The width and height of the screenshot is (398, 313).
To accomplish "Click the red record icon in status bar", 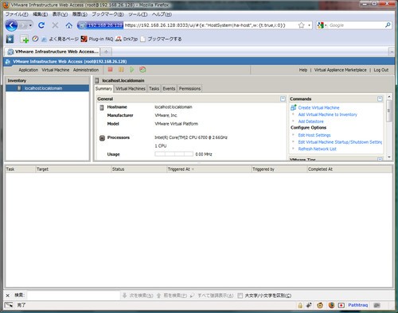I will [341, 305].
